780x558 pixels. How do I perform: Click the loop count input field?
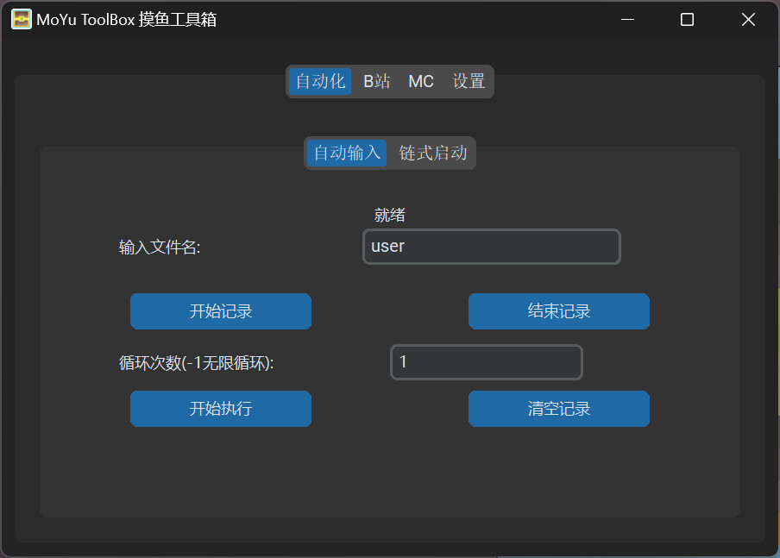tap(486, 362)
